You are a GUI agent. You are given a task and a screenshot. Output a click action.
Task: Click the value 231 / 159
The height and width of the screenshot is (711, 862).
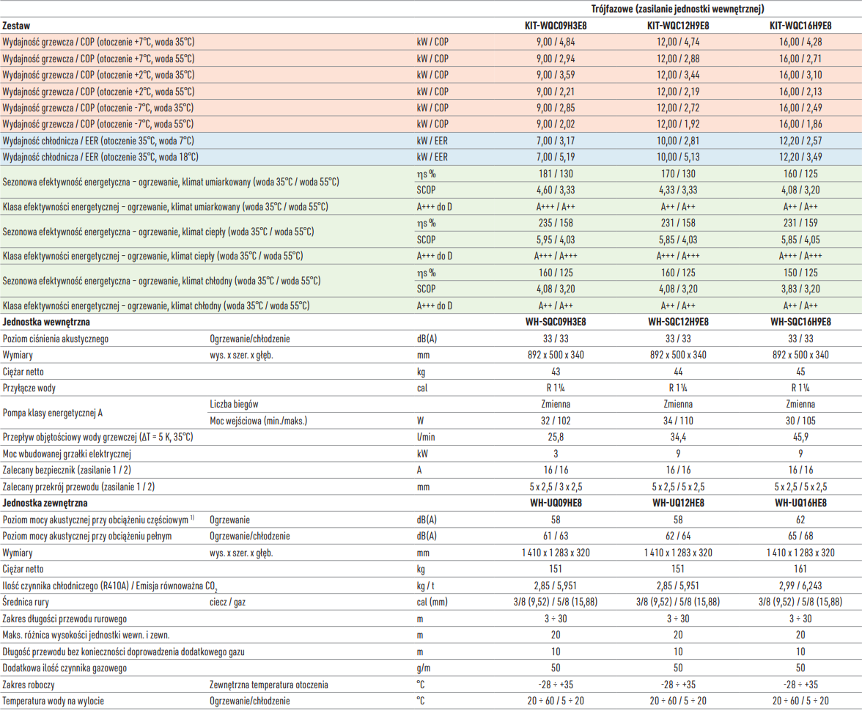click(x=800, y=223)
